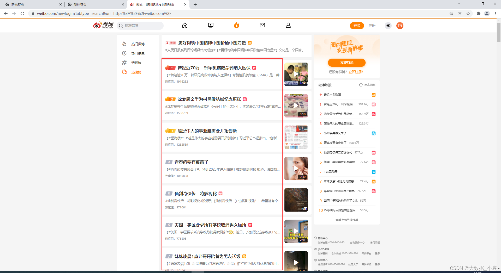Screen dimensions: 501x273
Task: Play the 0:41 school video thumbnail
Action: point(296,231)
